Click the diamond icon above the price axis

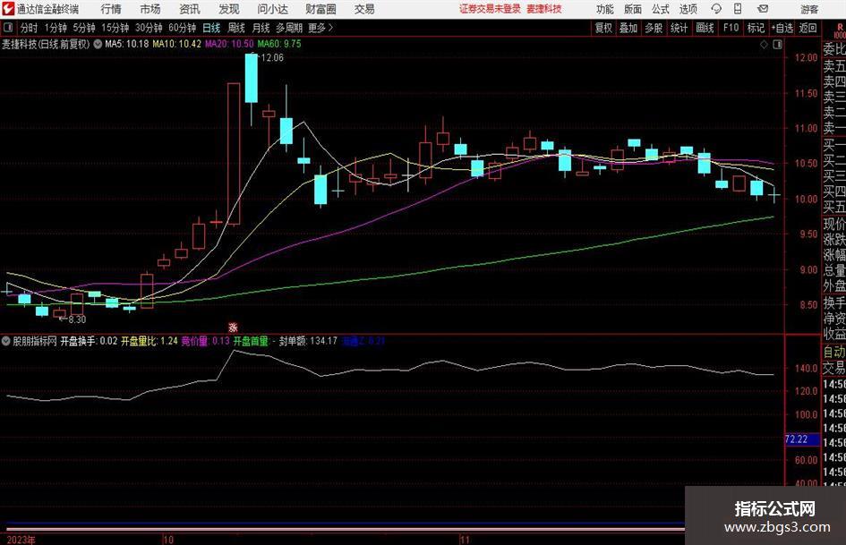click(764, 45)
